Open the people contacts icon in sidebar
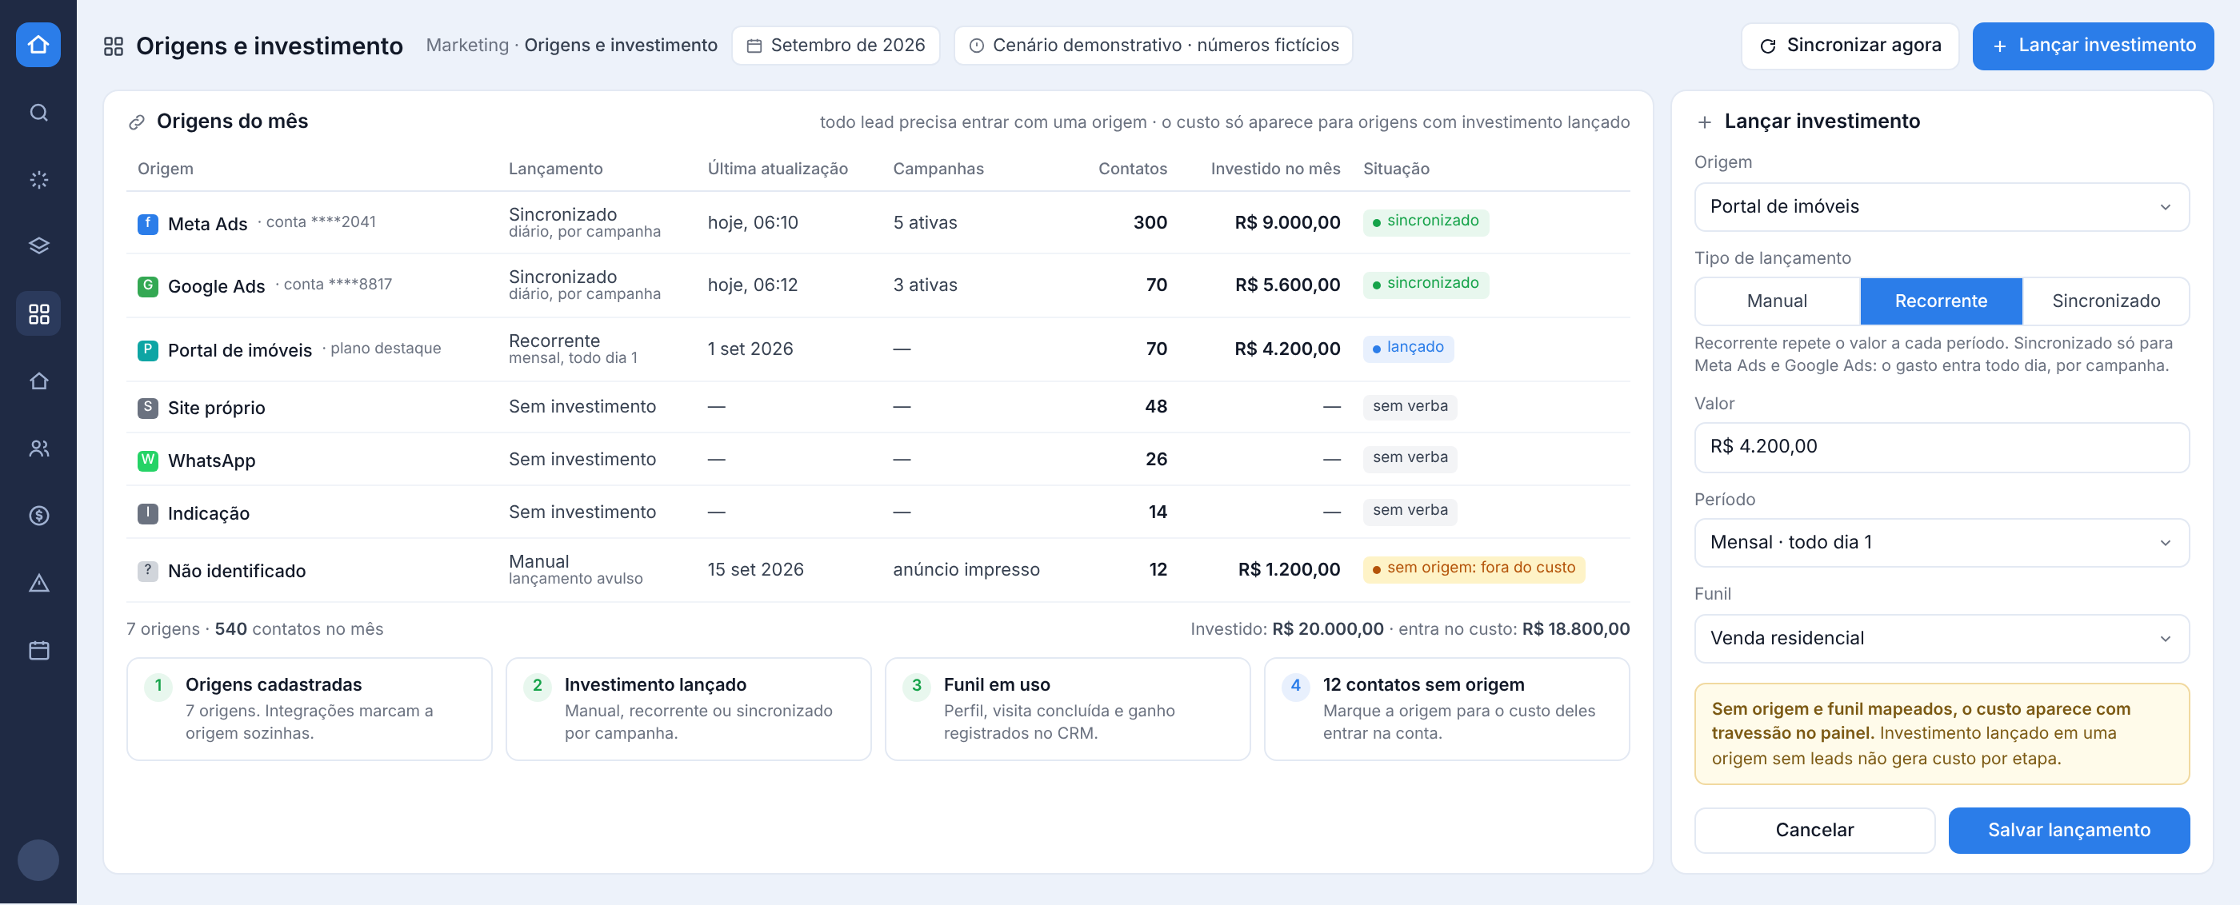The width and height of the screenshot is (2240, 905). point(38,448)
